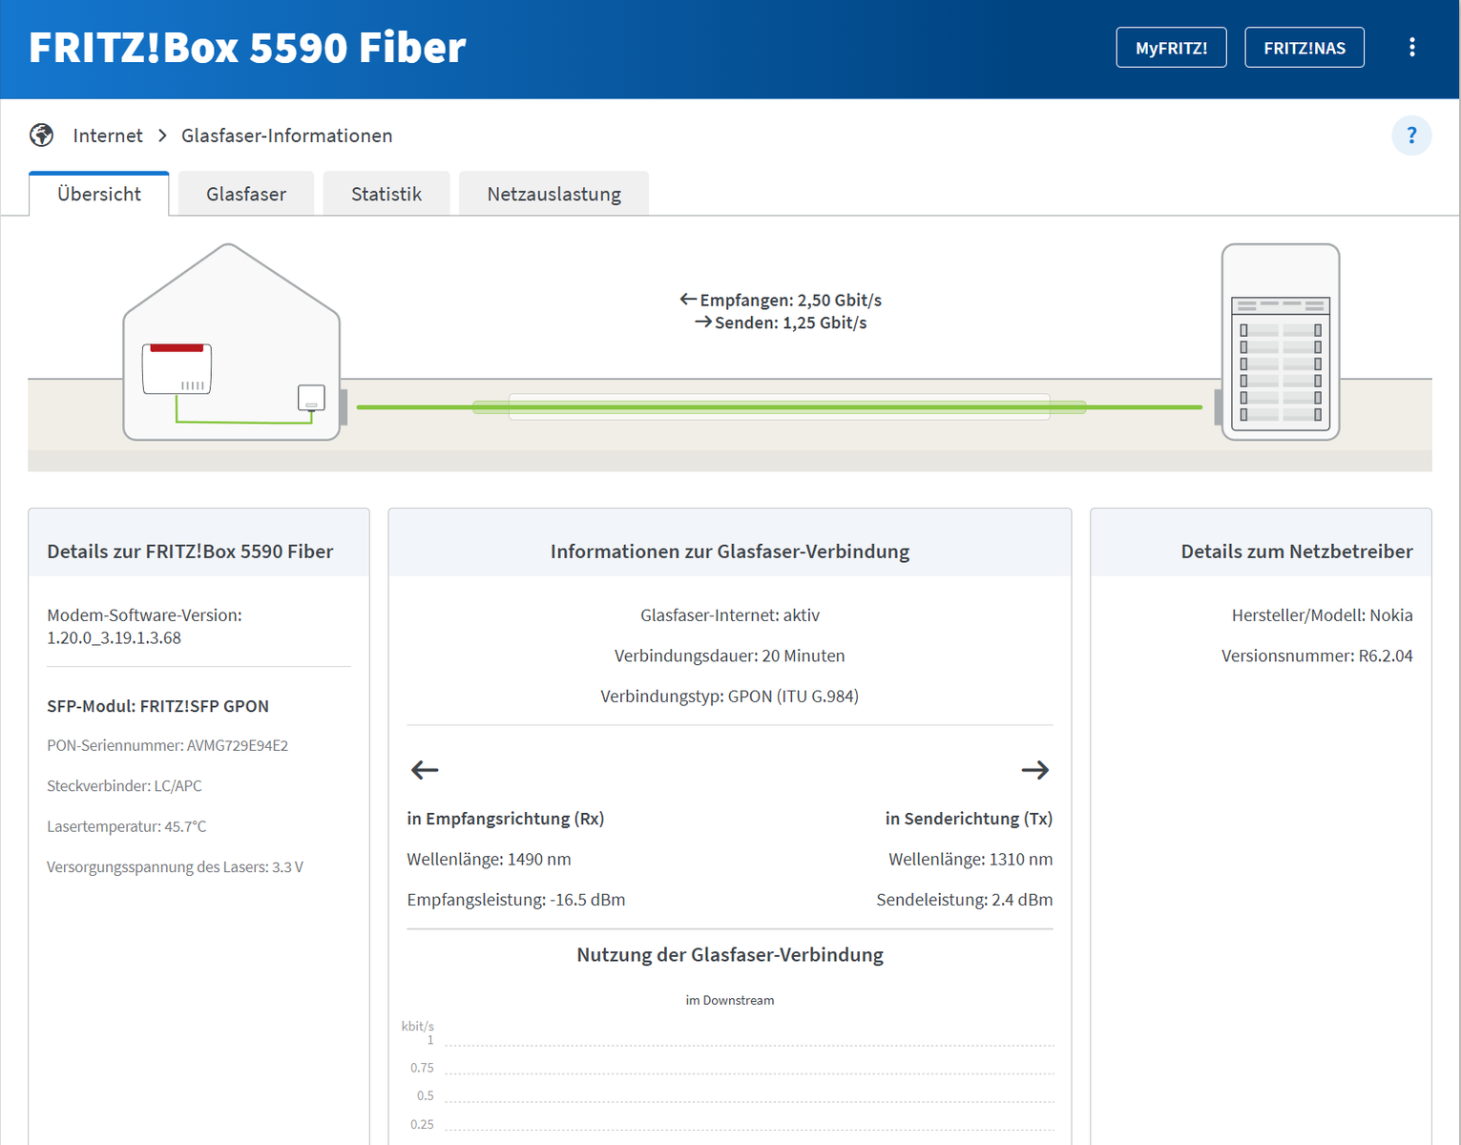Switch to the Glasfaser tab

(246, 194)
